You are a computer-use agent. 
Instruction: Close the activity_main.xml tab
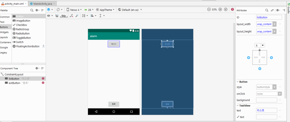(25, 4)
